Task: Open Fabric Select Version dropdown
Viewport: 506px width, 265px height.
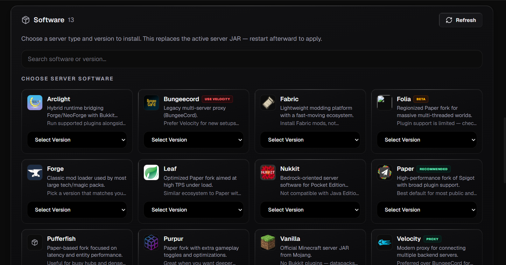Action: pos(310,140)
